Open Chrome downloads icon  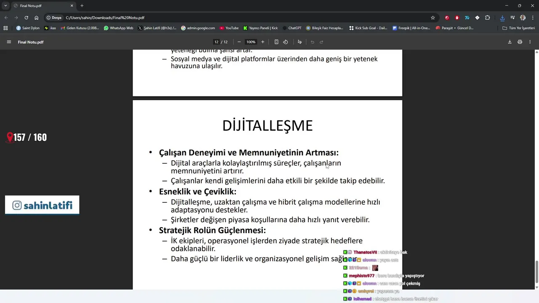coord(502,18)
